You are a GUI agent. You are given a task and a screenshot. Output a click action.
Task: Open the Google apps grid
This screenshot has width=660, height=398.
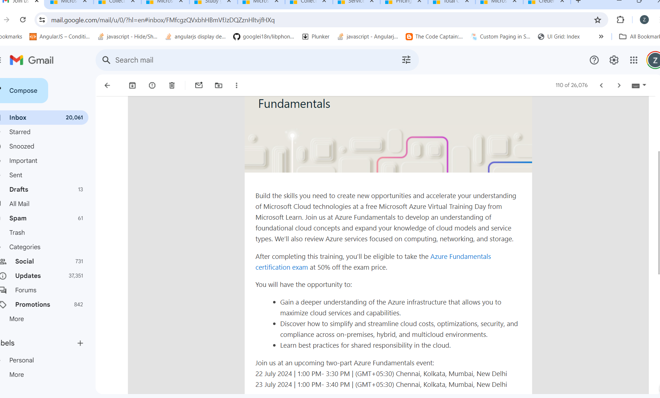click(x=634, y=60)
